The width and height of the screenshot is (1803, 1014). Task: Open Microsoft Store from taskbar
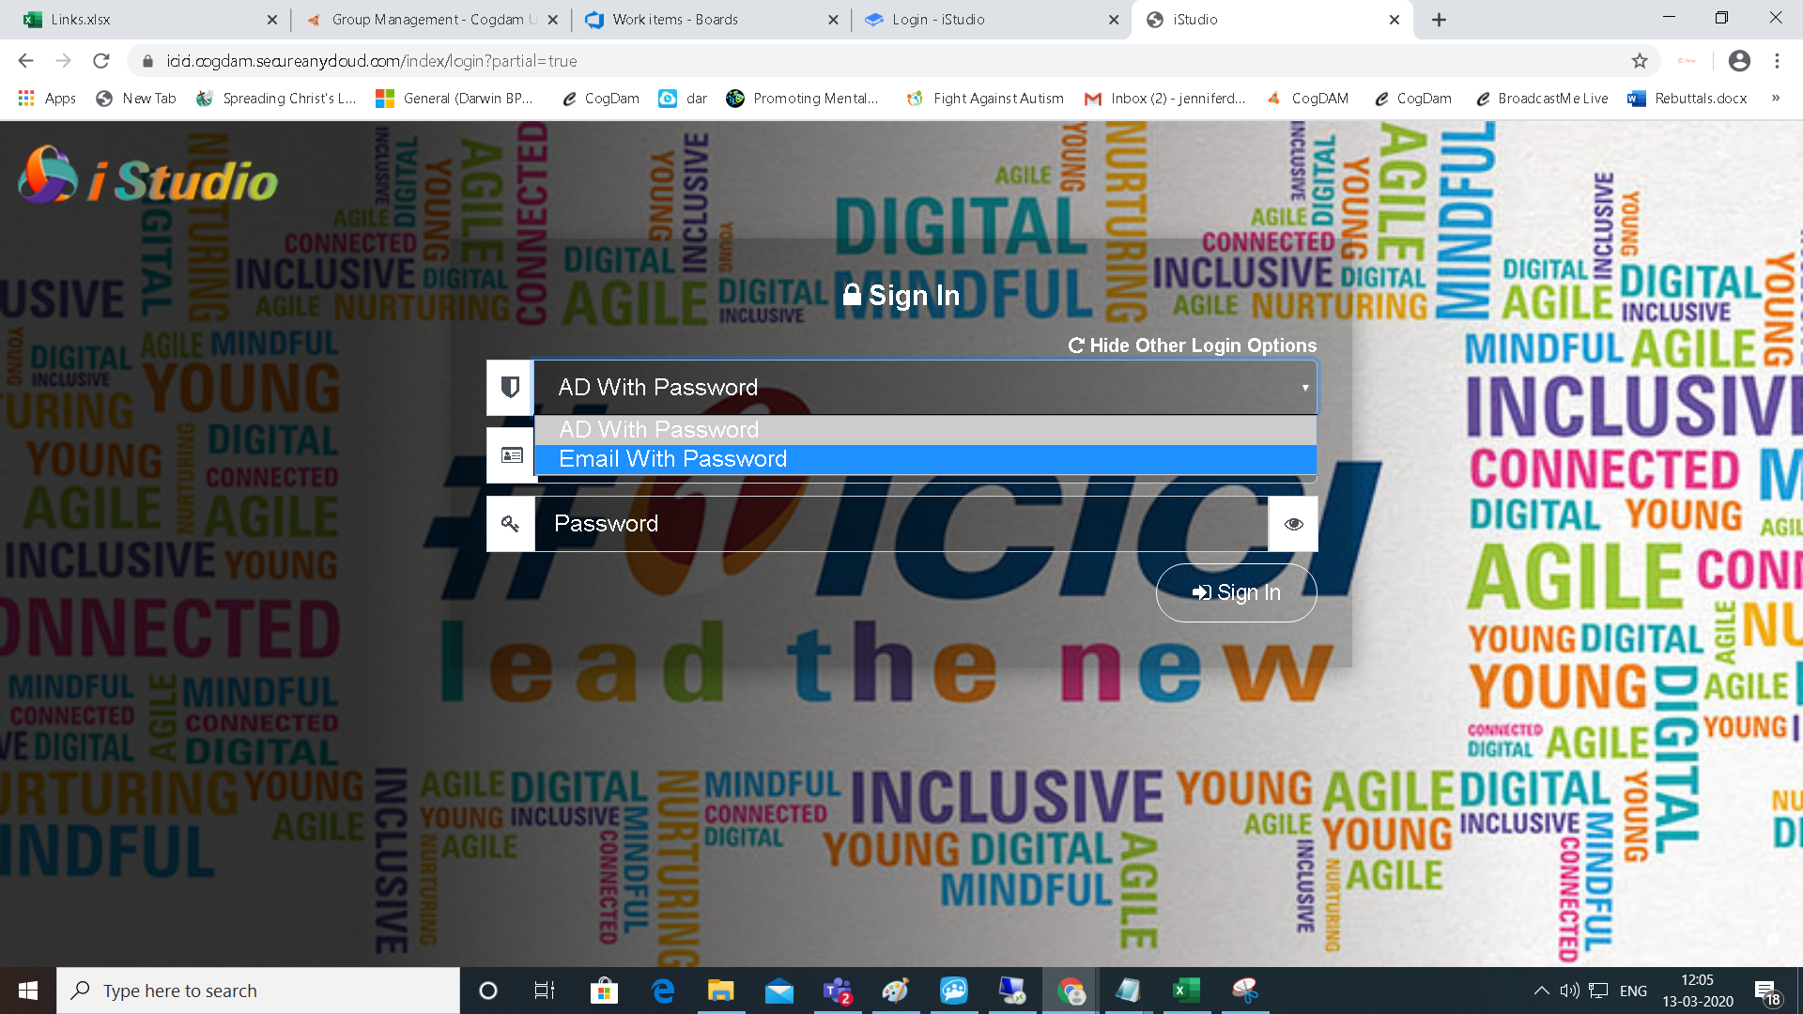[x=604, y=991]
